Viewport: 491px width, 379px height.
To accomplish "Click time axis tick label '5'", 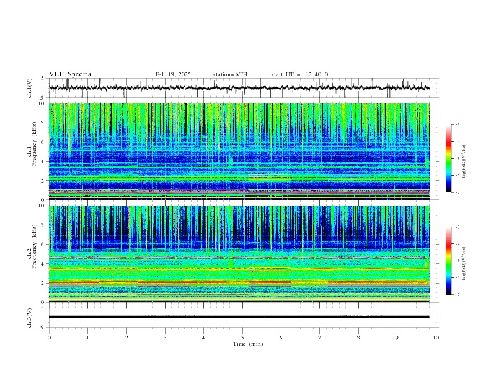I will 242,338.
